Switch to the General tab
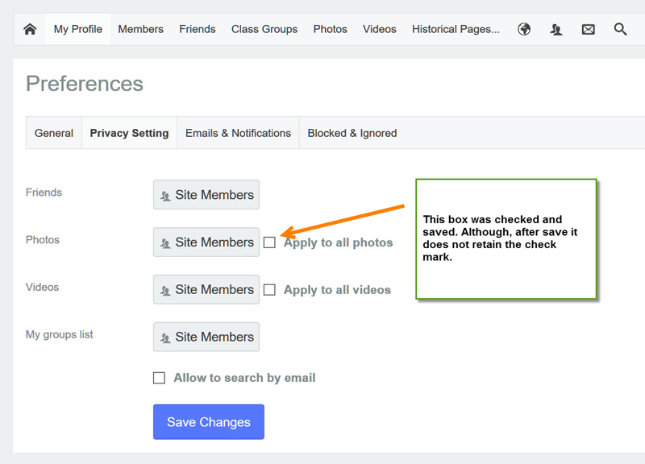Screen dimensions: 645x464 click(54, 133)
